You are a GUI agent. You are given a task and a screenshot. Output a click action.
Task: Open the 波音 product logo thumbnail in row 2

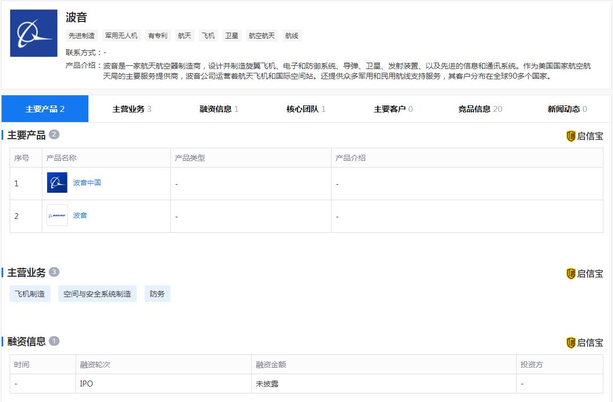click(x=57, y=215)
